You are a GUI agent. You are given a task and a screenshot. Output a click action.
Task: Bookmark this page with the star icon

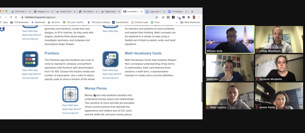click(x=157, y=17)
